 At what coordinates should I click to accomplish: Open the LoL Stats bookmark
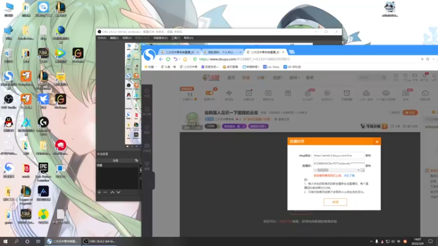point(271,67)
